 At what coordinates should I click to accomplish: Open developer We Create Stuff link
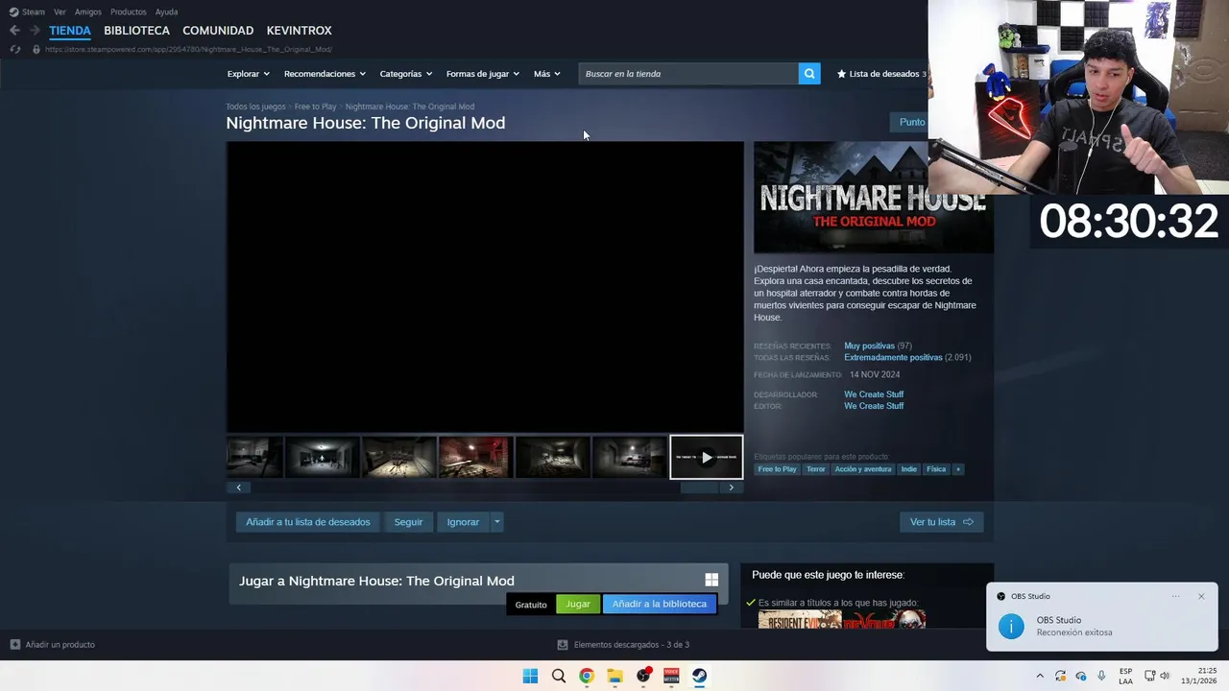pos(874,394)
